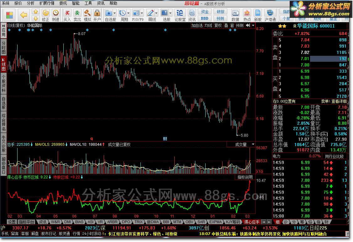Open the 智能 menu
The height and width of the screenshot is (242, 353).
[76, 3]
